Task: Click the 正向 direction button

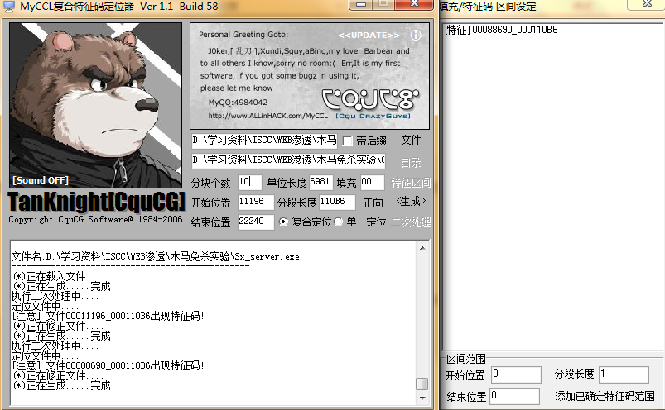Action: click(x=373, y=203)
